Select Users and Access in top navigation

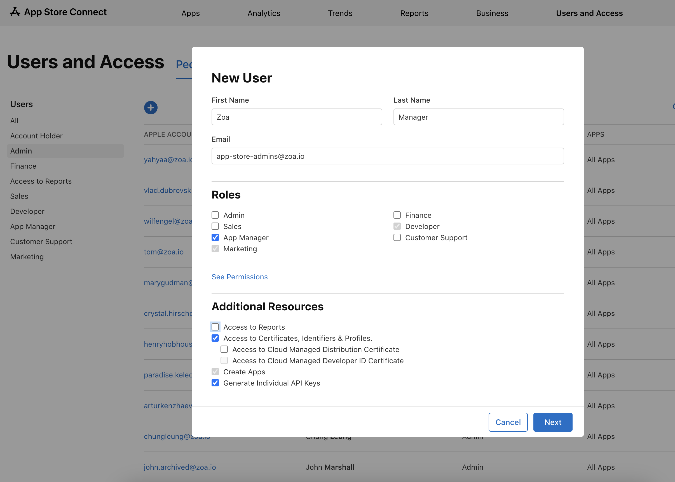click(589, 13)
